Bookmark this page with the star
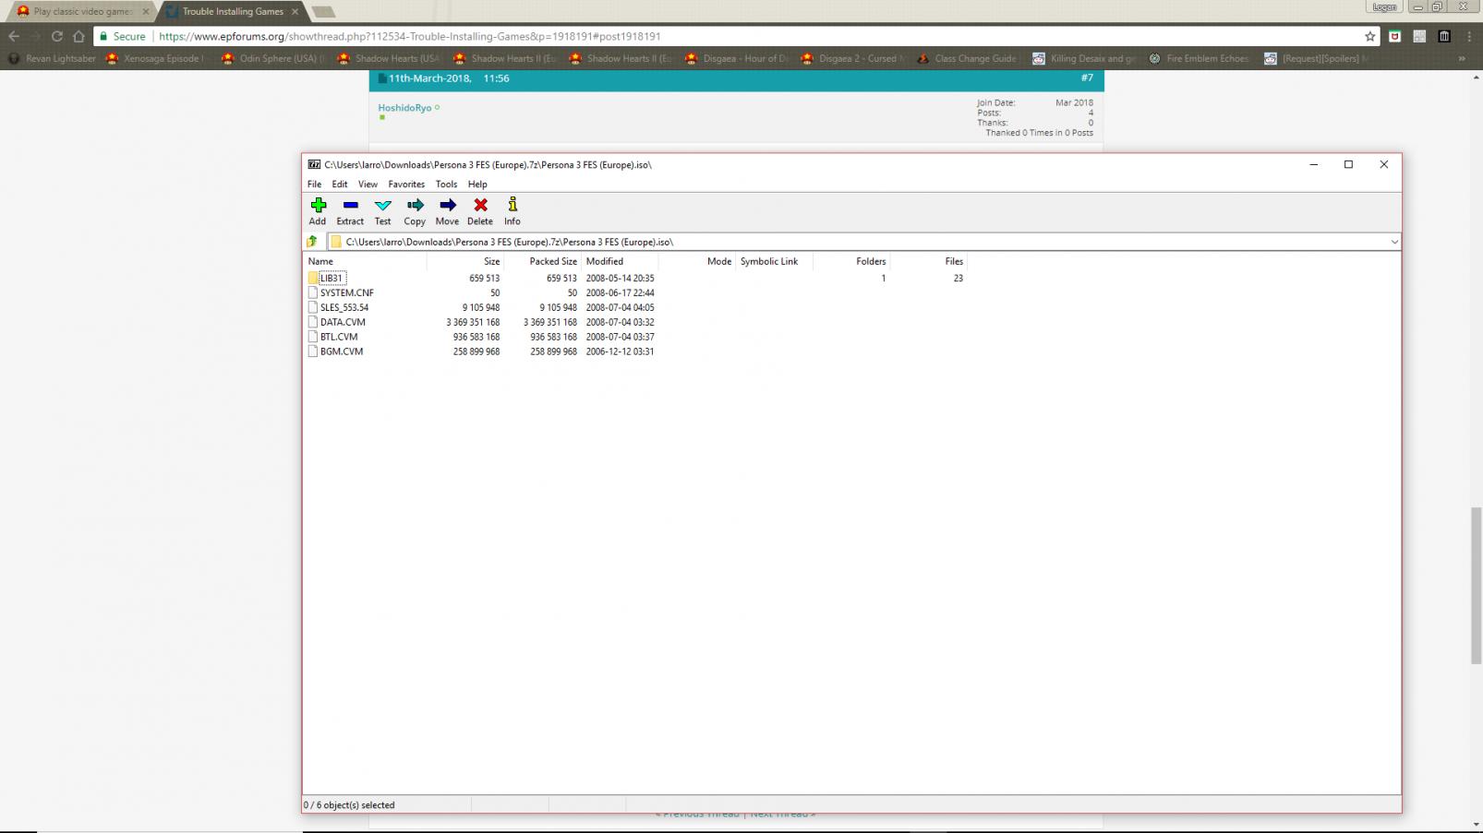This screenshot has height=833, width=1483. click(x=1369, y=36)
